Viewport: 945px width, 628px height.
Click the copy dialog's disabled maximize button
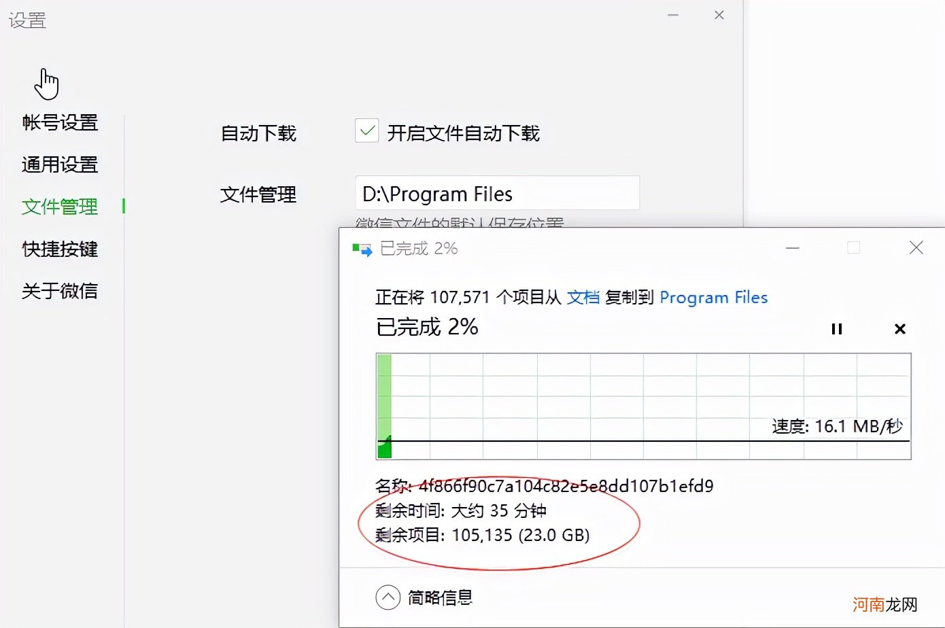click(x=854, y=248)
